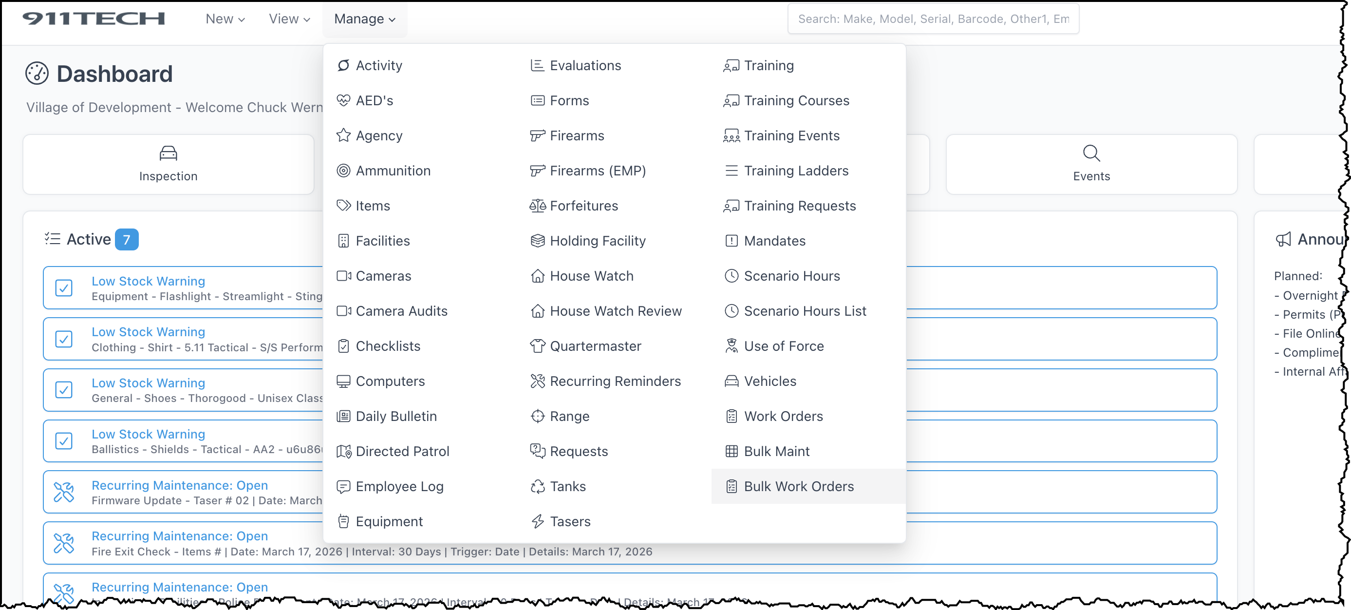1351x610 pixels.
Task: Click the equipment search input field
Action: (933, 19)
